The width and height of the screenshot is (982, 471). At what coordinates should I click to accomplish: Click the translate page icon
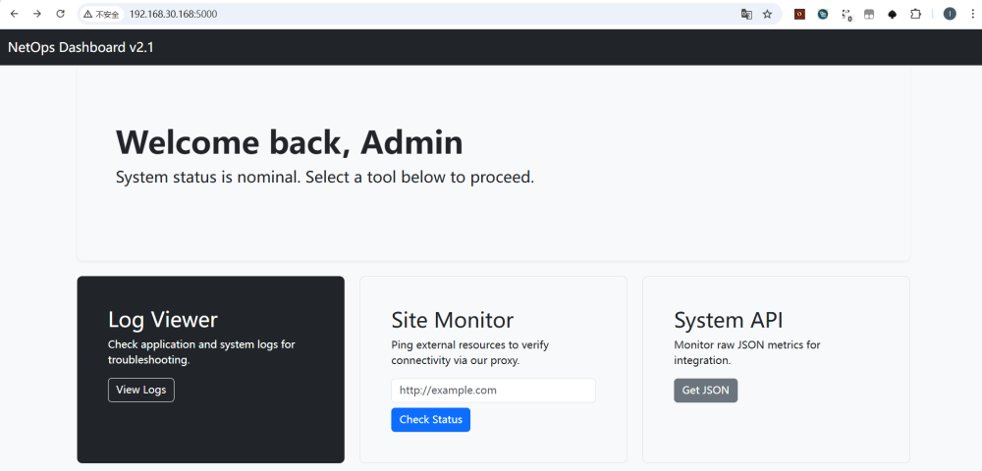click(746, 14)
